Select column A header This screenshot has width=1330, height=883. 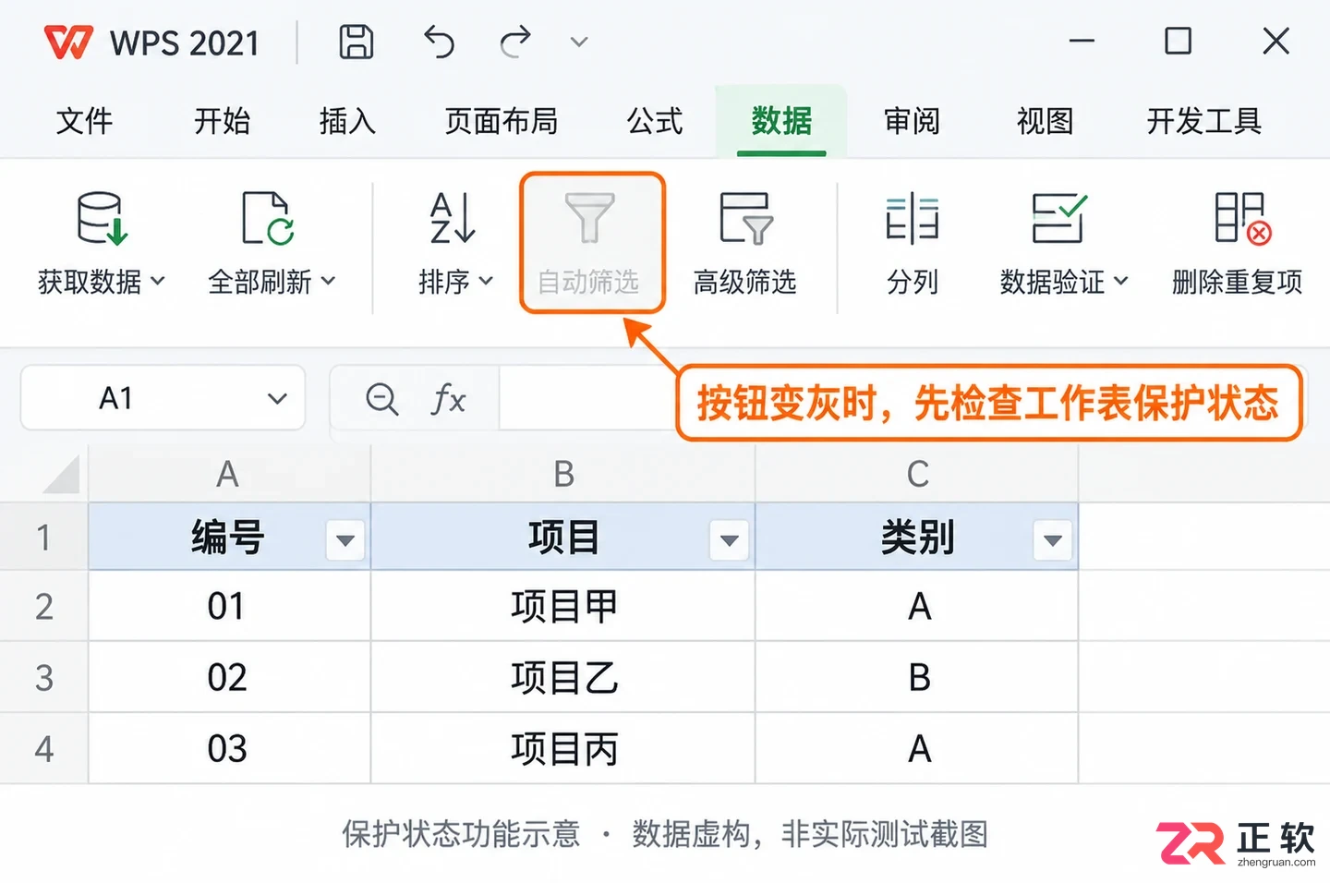pos(229,474)
